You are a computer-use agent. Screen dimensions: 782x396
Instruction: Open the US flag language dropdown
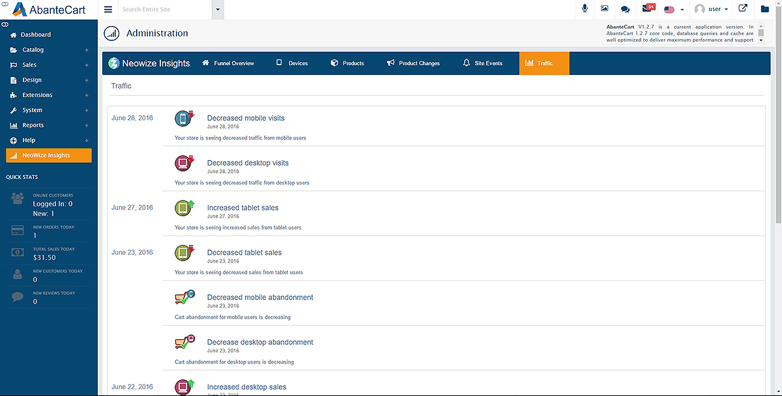674,9
